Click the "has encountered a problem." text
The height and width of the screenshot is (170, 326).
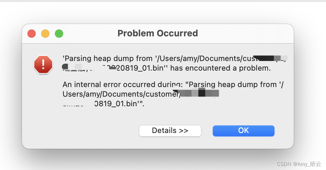pos(220,68)
